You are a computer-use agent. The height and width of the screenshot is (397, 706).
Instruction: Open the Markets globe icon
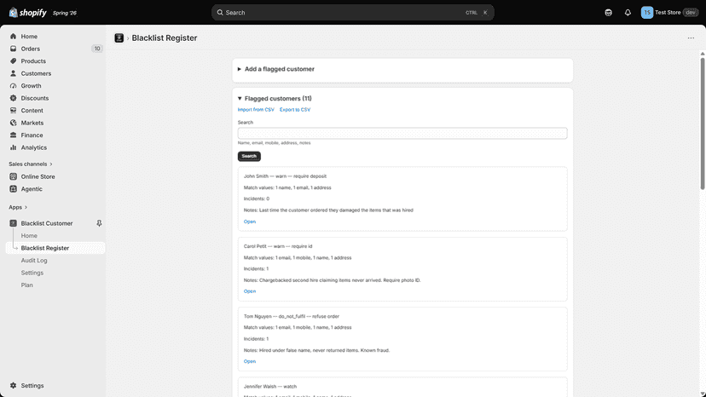(13, 123)
